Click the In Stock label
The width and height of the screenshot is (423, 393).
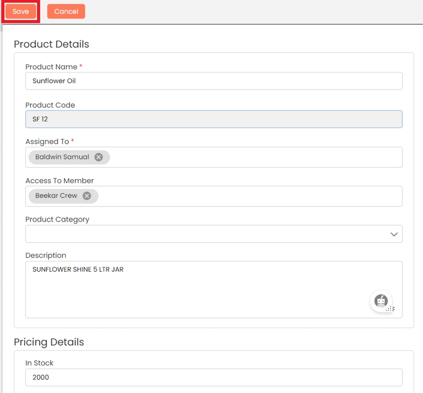coord(40,363)
